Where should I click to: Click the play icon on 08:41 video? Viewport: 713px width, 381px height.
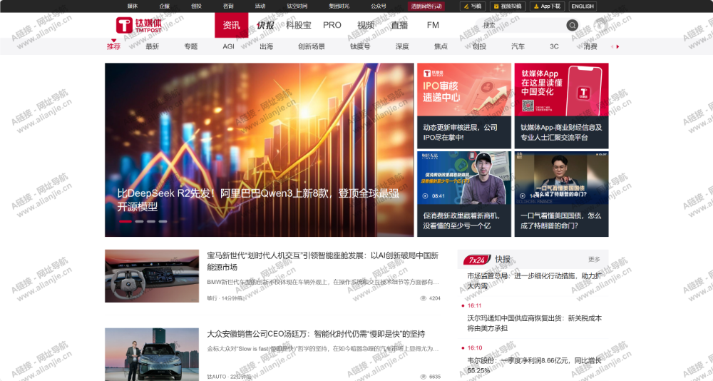(425, 196)
